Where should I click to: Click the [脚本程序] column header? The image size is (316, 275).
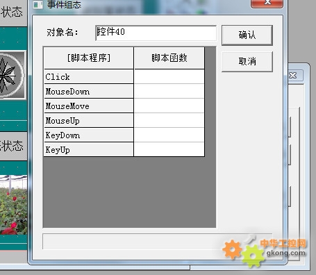(x=89, y=58)
